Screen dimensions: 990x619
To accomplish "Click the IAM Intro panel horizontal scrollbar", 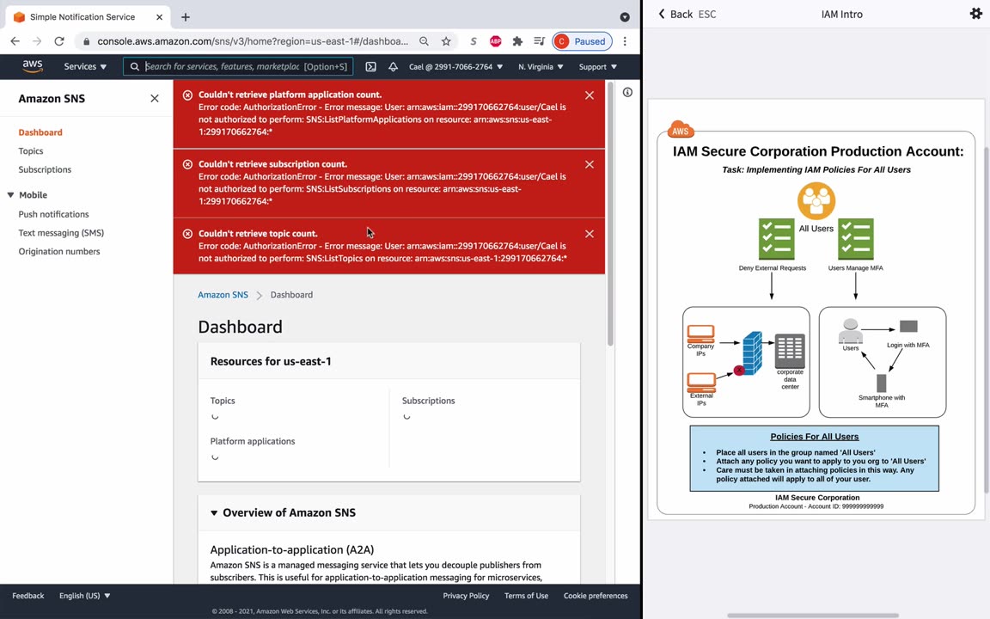I will [813, 615].
